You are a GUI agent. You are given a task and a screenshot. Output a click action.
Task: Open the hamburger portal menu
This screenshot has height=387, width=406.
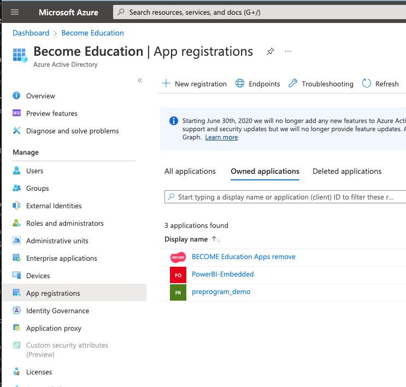pyautogui.click(x=15, y=12)
